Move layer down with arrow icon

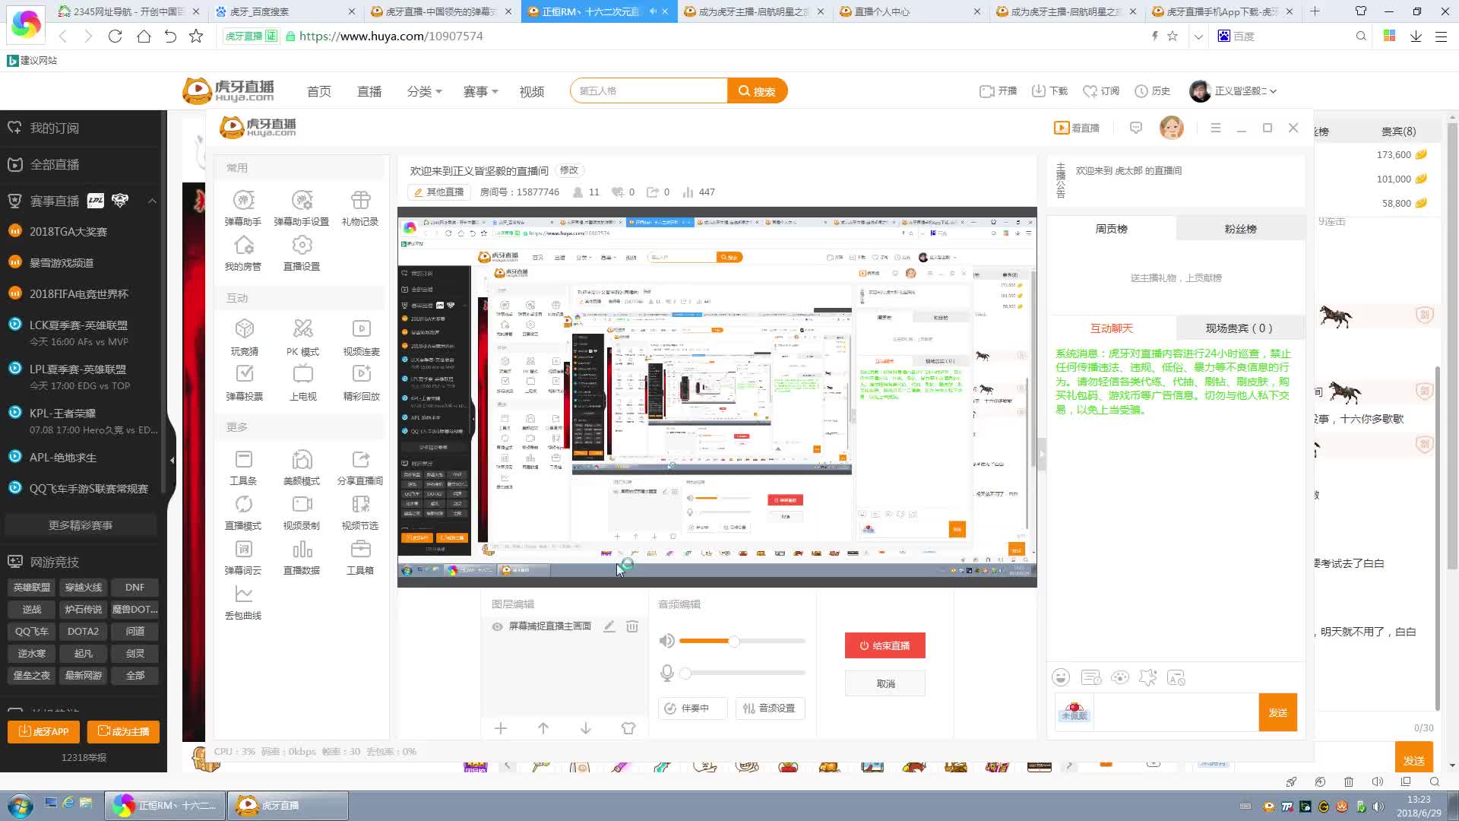[x=586, y=728]
